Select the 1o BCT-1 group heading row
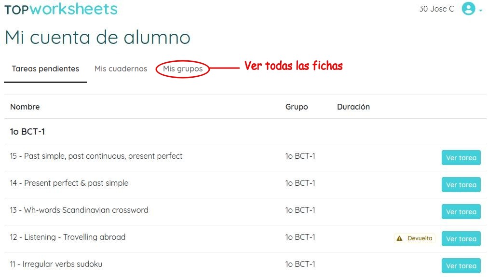488x277 pixels. (x=27, y=132)
